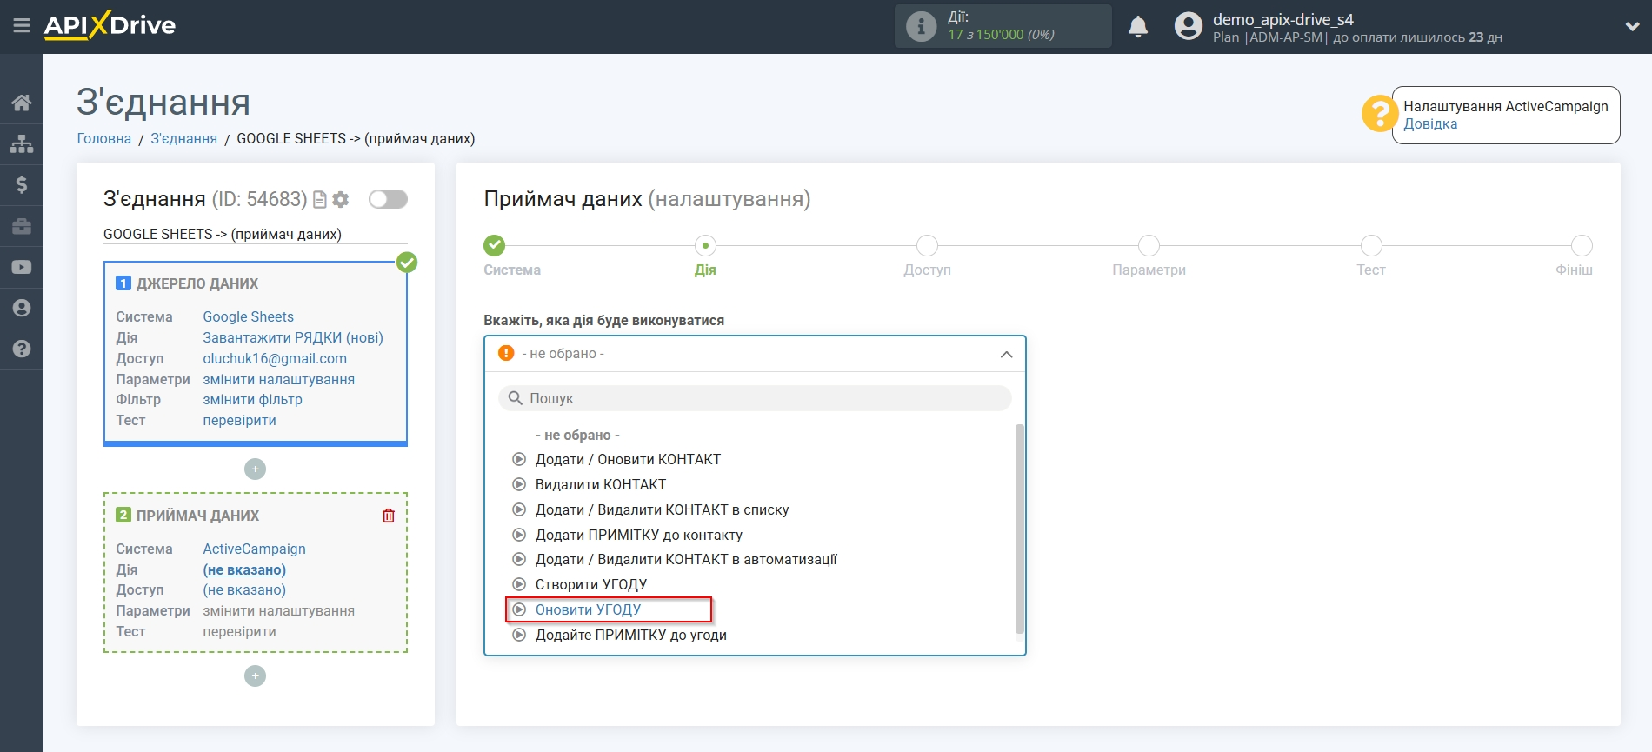The height and width of the screenshot is (752, 1652).
Task: Open the 'Довідка' help link
Action: point(1430,123)
